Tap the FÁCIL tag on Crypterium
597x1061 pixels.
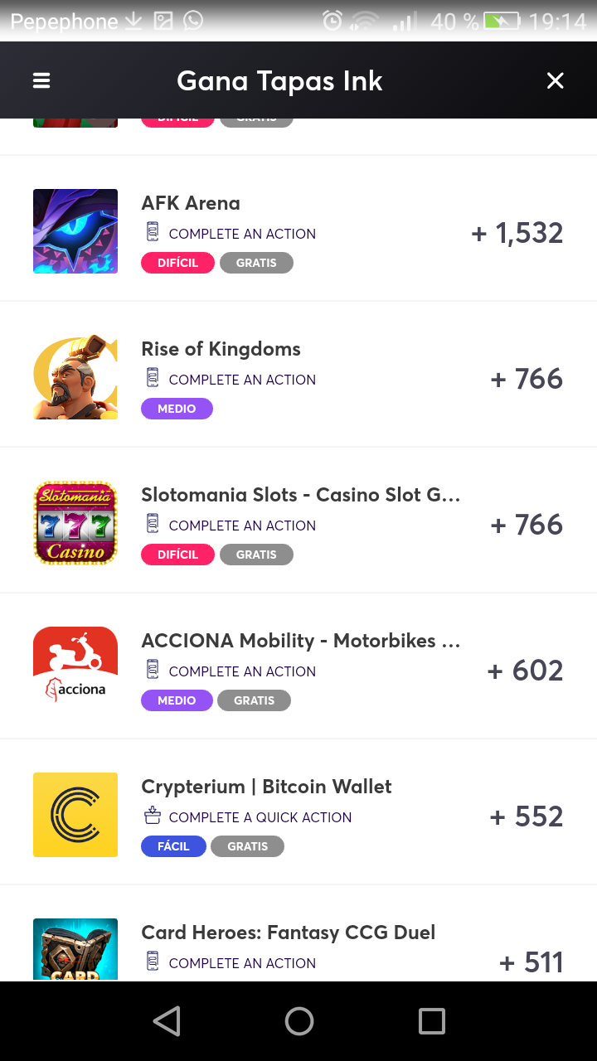point(173,846)
